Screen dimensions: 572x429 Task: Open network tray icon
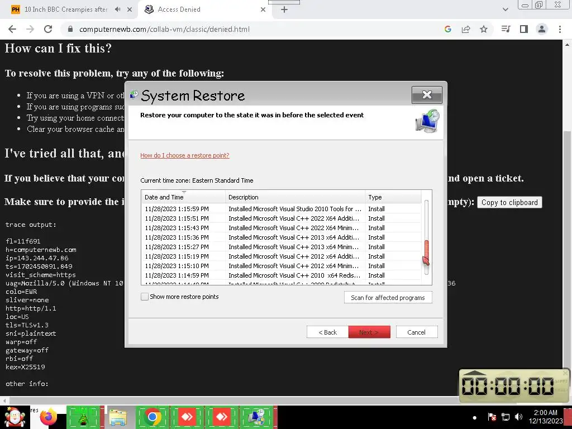[506, 417]
